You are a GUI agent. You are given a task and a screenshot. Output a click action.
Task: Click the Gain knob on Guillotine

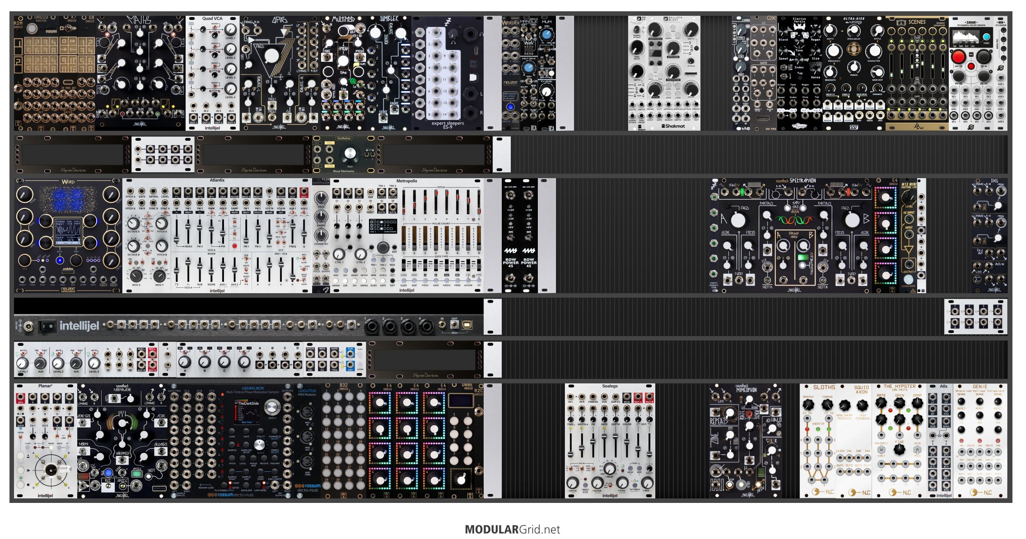[350, 154]
